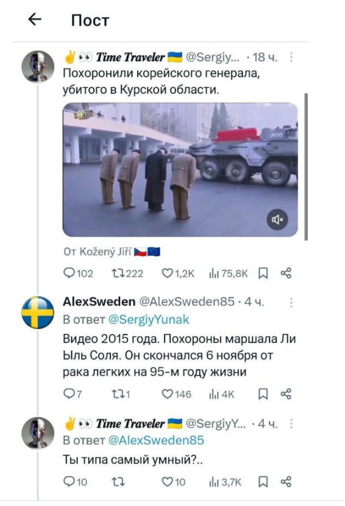Click the vertical scrollbar beside the video
This screenshot has height=506, width=345.
pos(306,167)
